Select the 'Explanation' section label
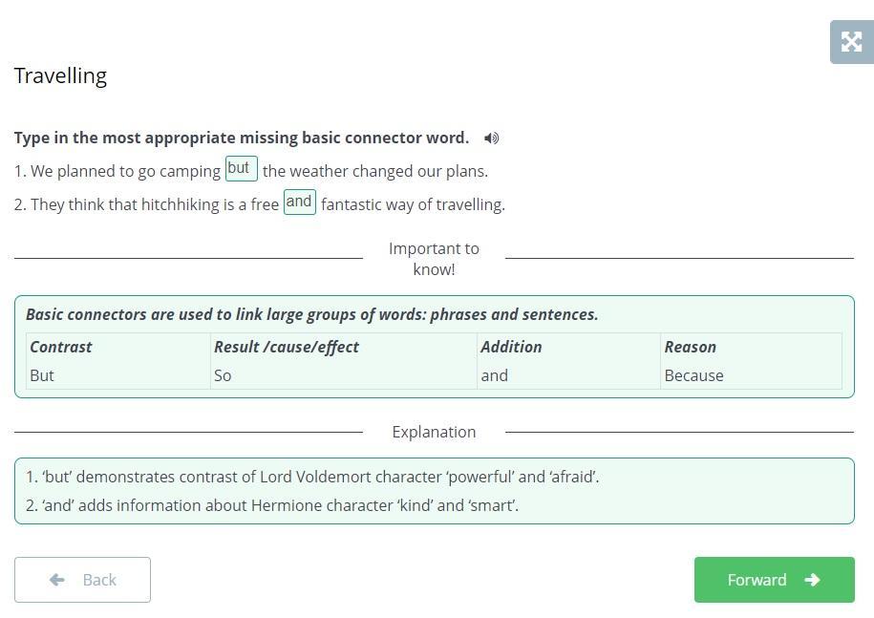Image resolution: width=874 pixels, height=618 pixels. coord(434,432)
